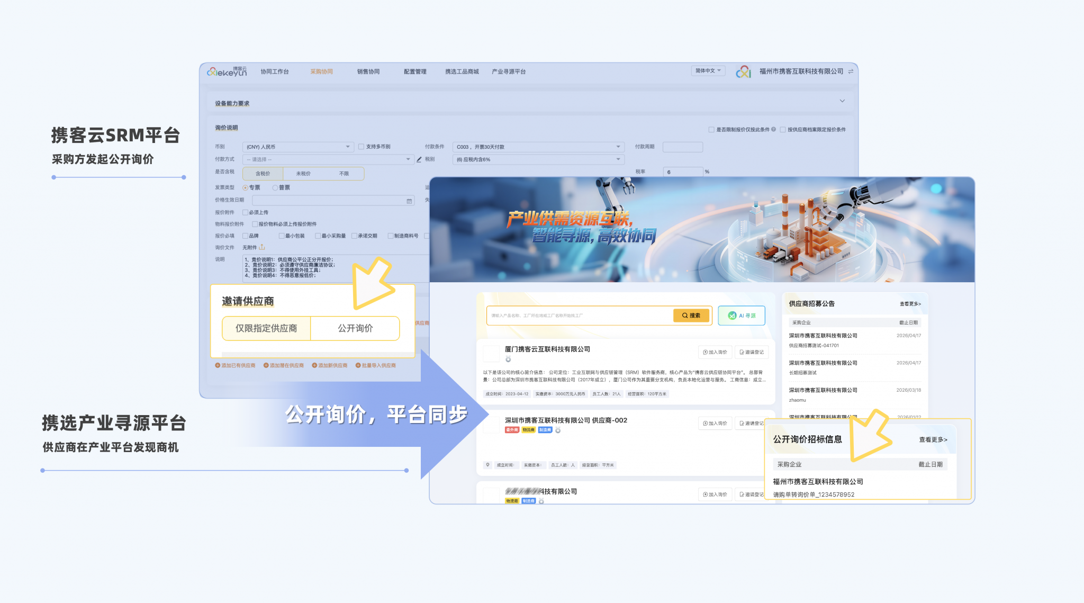Check the 必须上传 checkbox
1084x603 pixels.
click(245, 212)
